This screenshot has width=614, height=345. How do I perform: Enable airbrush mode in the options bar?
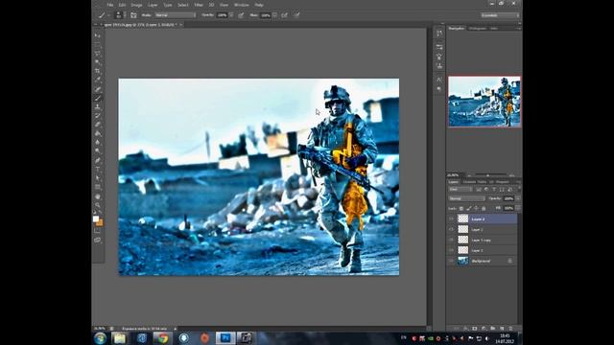285,15
